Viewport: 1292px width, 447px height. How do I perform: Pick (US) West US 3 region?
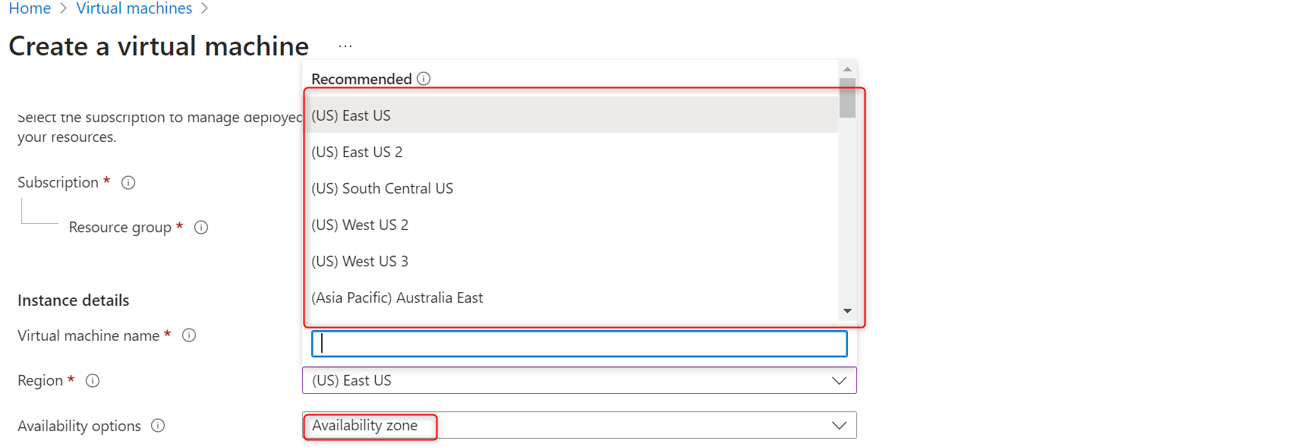pos(360,261)
